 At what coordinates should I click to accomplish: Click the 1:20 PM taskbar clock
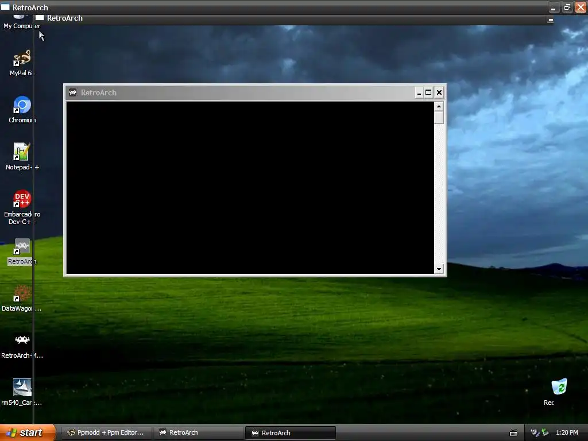pyautogui.click(x=567, y=432)
